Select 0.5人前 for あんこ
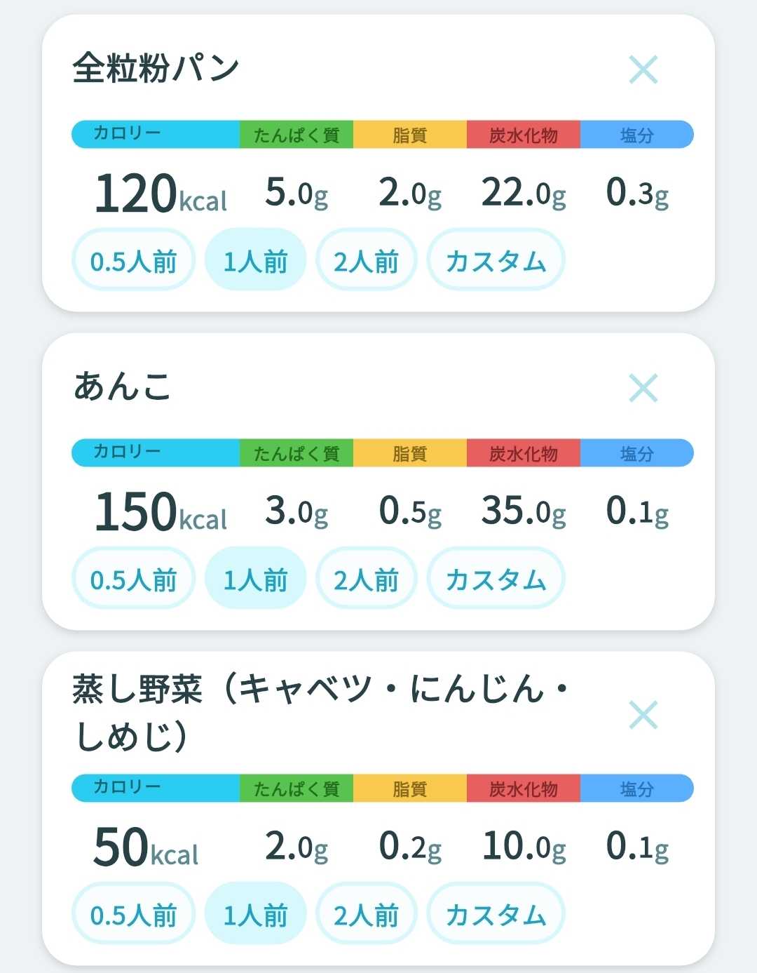 [x=133, y=579]
